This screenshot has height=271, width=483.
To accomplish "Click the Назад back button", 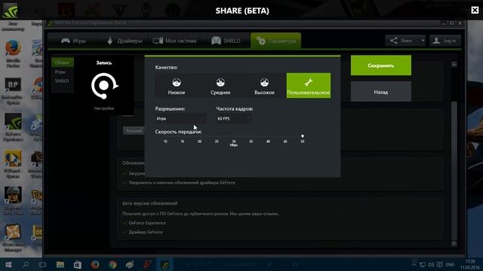I will click(380, 92).
